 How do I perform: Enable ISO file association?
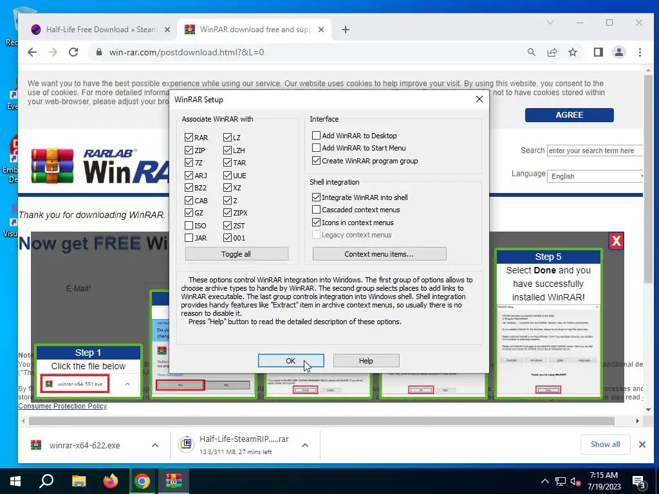pos(189,226)
